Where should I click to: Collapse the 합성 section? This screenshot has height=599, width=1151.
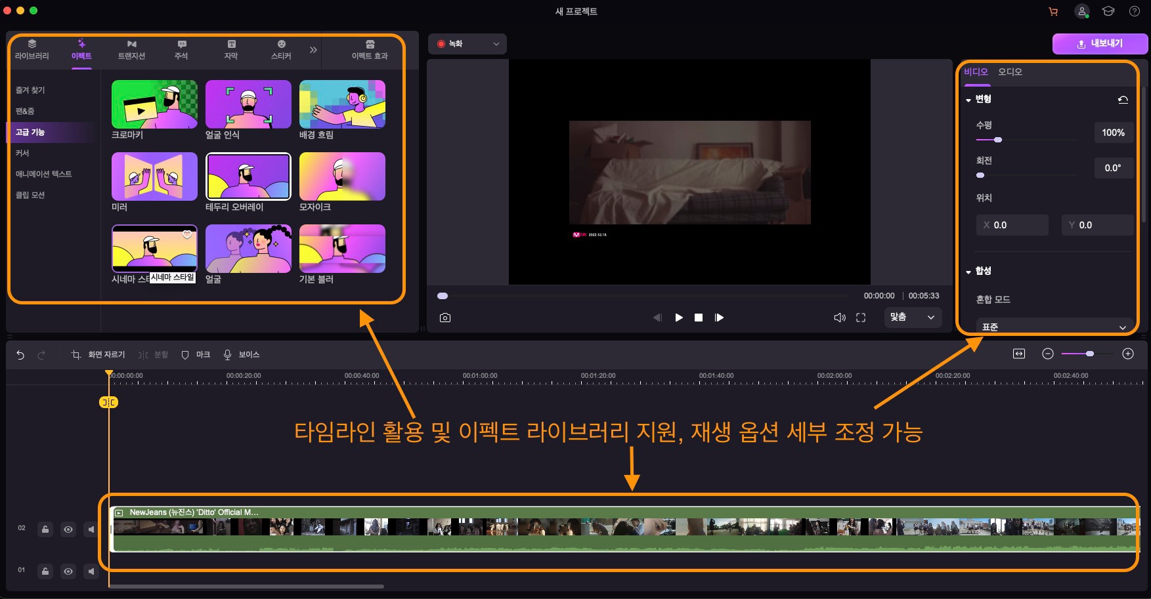[968, 272]
